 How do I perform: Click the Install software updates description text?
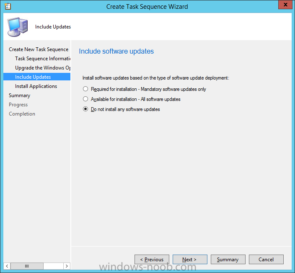[x=156, y=78]
